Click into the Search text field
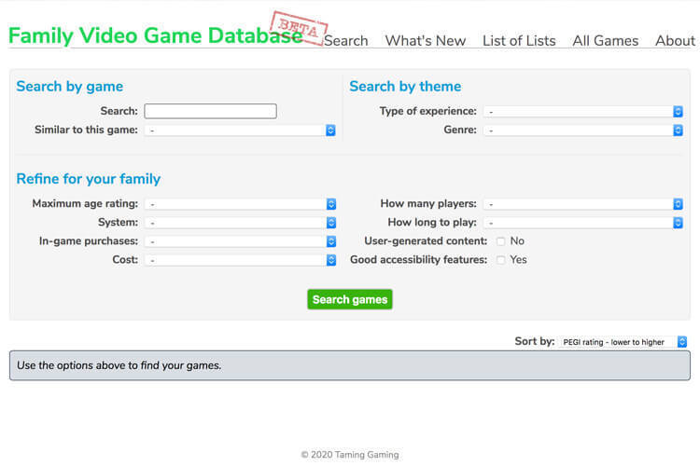 pos(210,111)
